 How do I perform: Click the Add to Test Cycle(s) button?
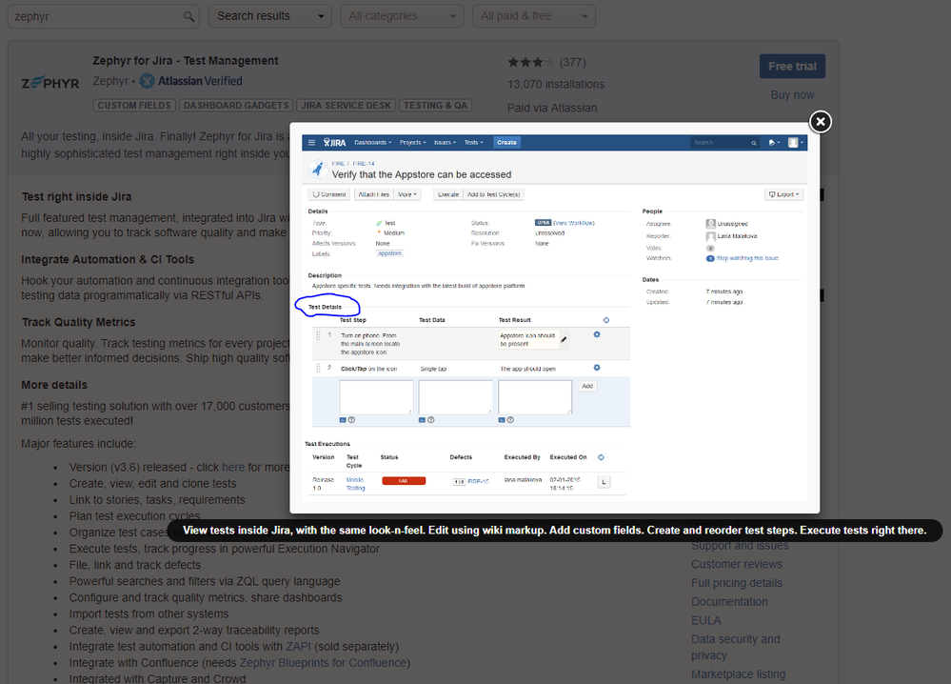coord(493,195)
